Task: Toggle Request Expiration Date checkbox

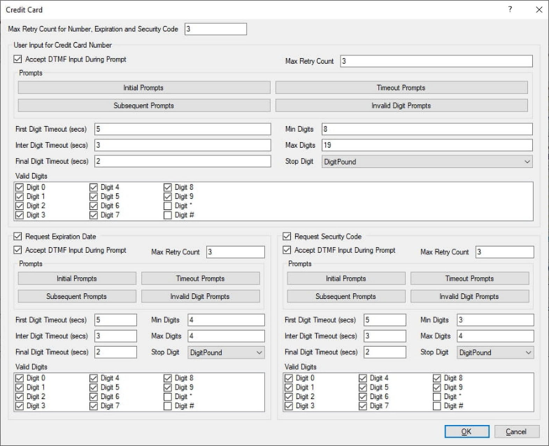Action: click(x=18, y=236)
